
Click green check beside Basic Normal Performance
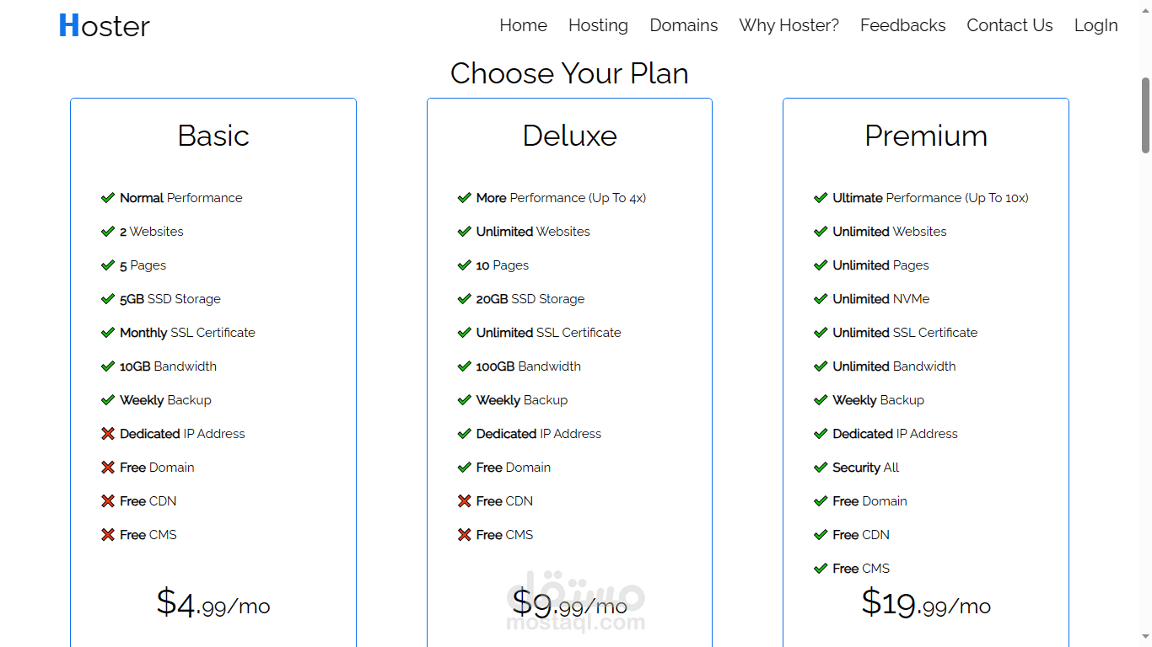(108, 198)
